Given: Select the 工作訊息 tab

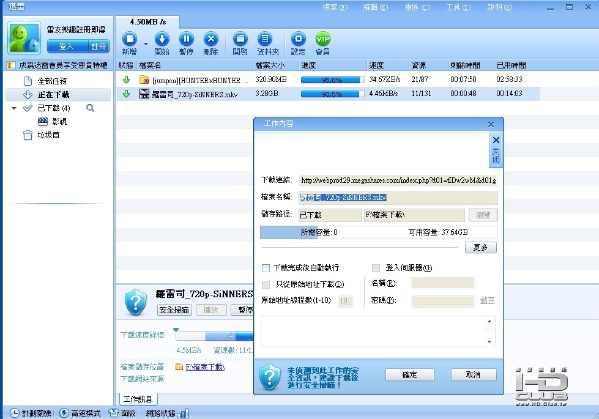Looking at the screenshot, I should coord(138,399).
